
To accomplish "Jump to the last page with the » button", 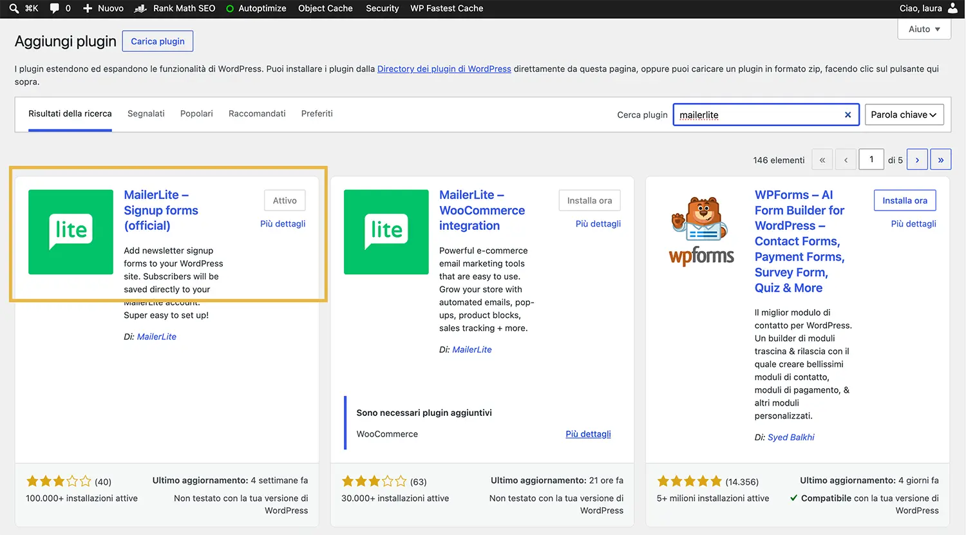I will click(x=941, y=160).
